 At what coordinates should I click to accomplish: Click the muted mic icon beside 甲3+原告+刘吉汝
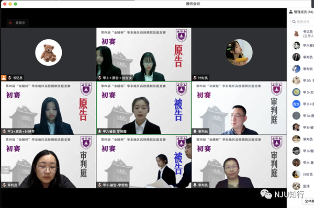point(99,78)
